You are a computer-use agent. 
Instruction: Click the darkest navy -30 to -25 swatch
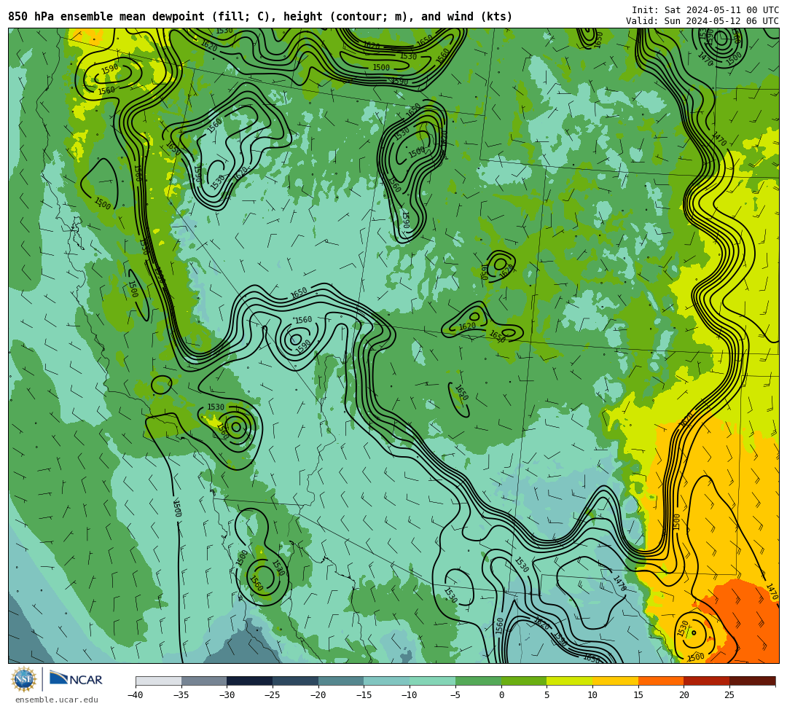click(249, 681)
